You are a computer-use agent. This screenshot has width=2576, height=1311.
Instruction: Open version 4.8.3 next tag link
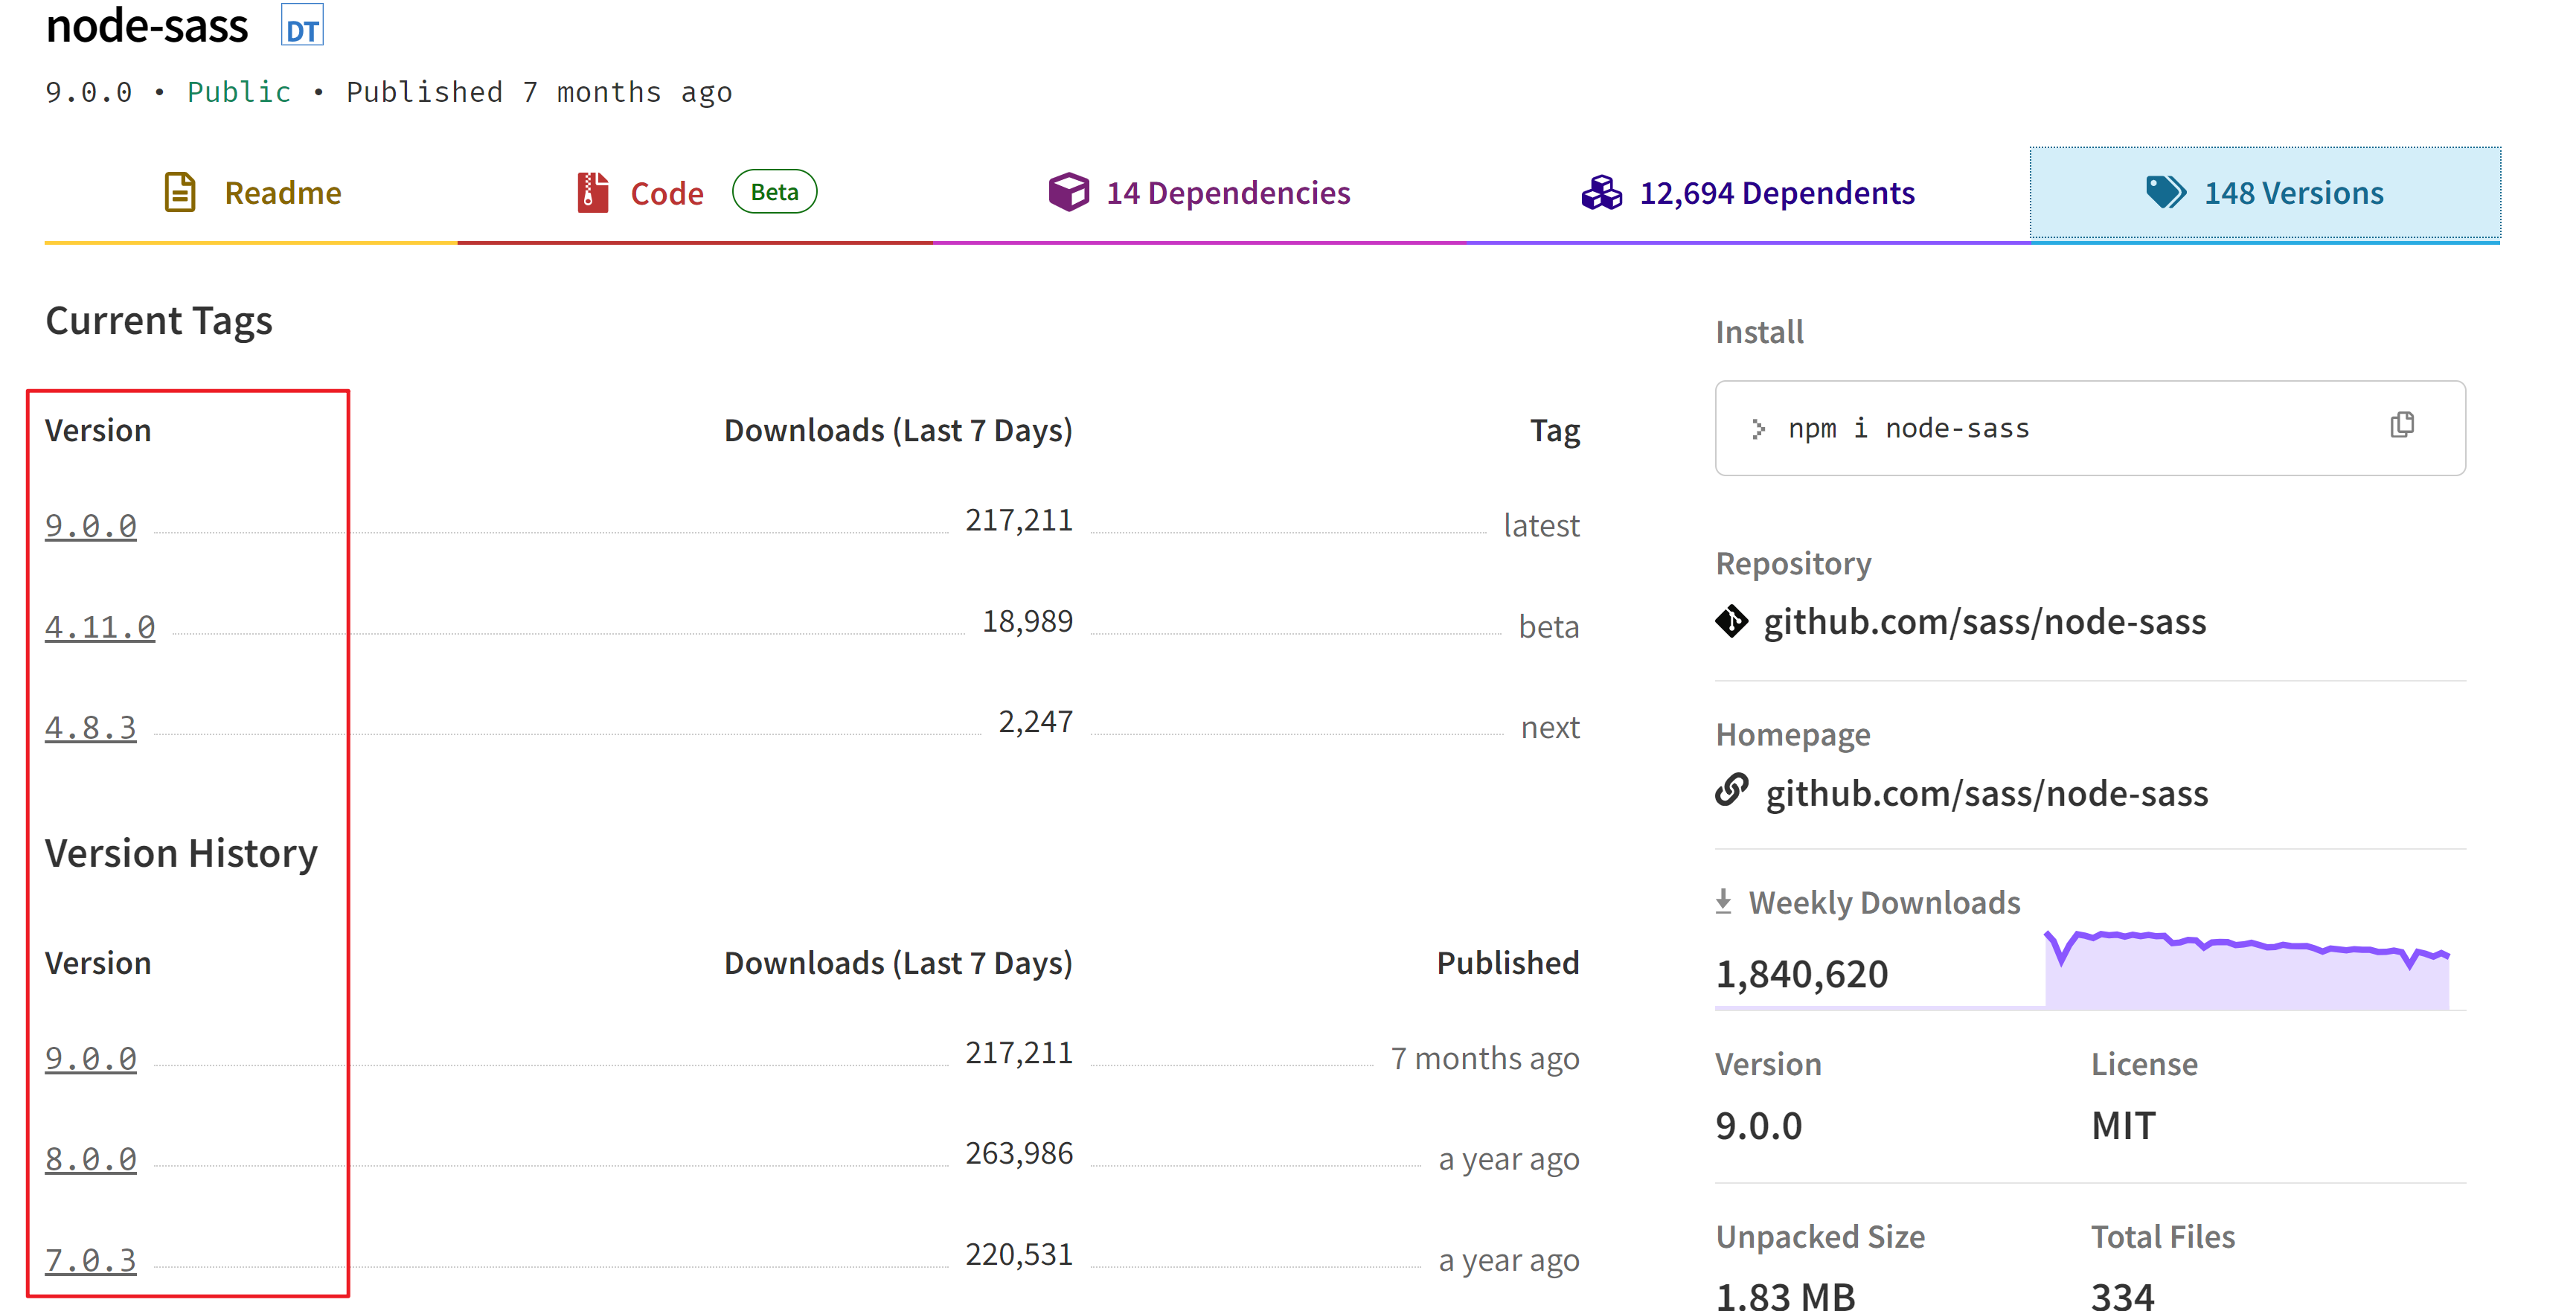click(91, 727)
